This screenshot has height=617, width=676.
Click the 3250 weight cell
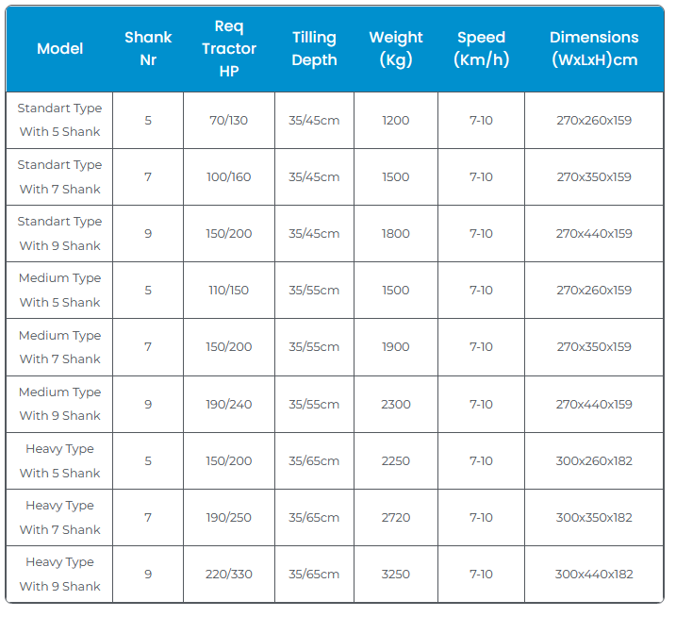(396, 574)
